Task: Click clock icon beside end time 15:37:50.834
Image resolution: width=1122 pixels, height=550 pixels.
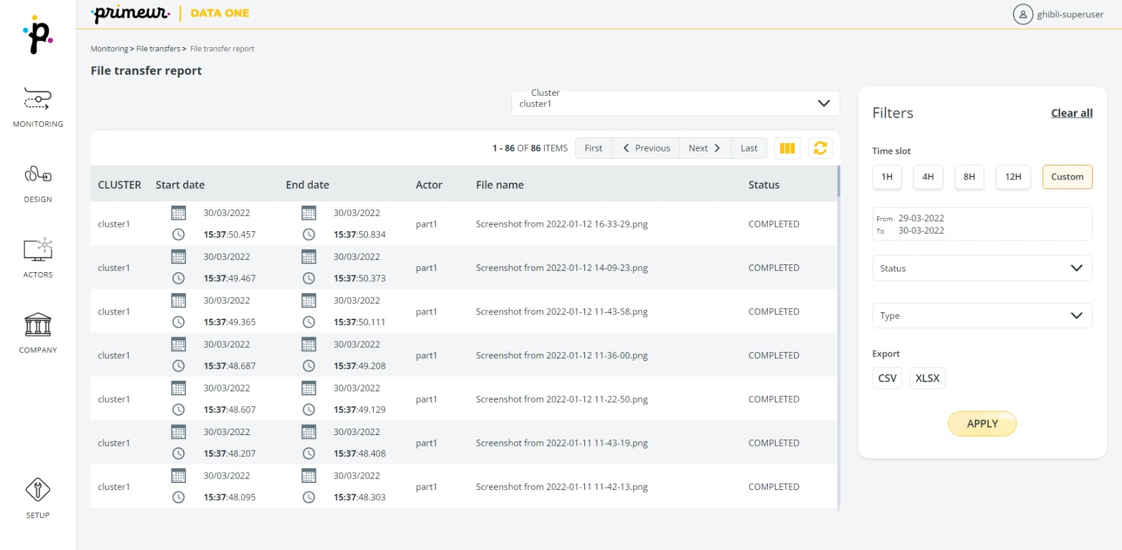Action: pyautogui.click(x=309, y=234)
